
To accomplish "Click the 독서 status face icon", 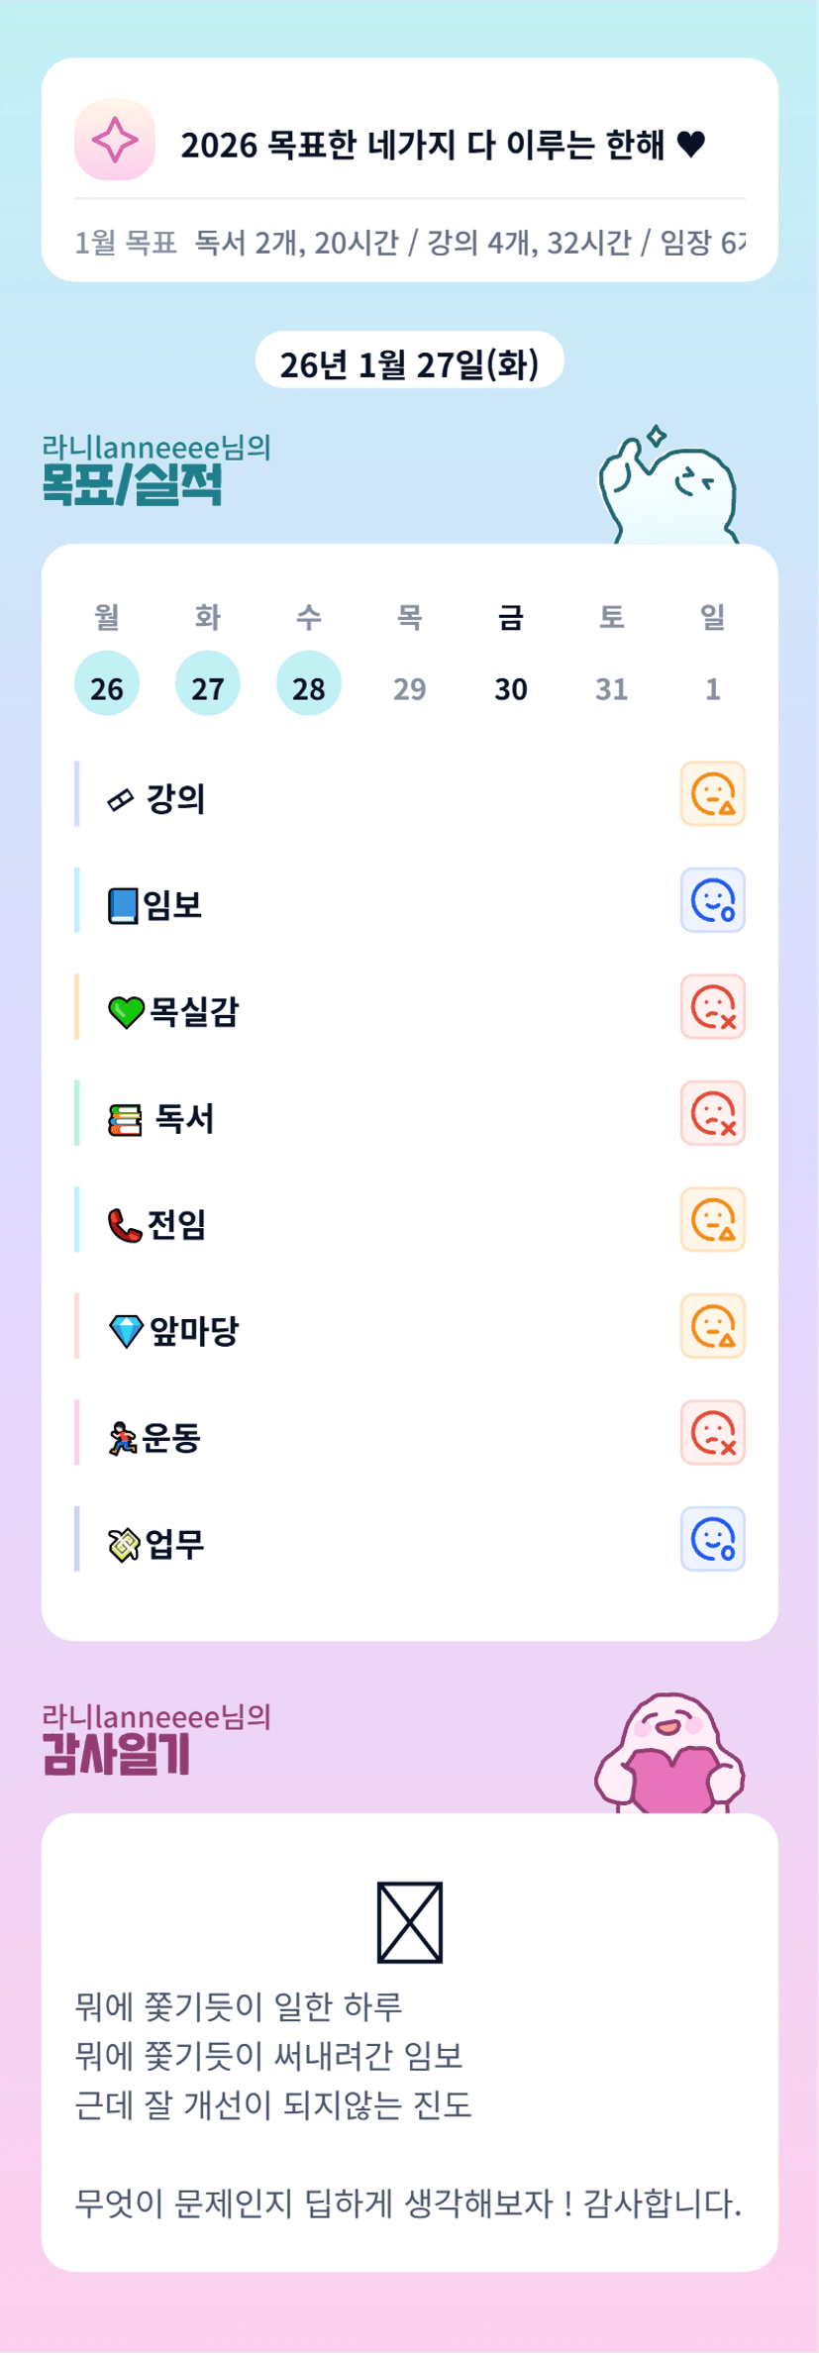I will pyautogui.click(x=712, y=1113).
